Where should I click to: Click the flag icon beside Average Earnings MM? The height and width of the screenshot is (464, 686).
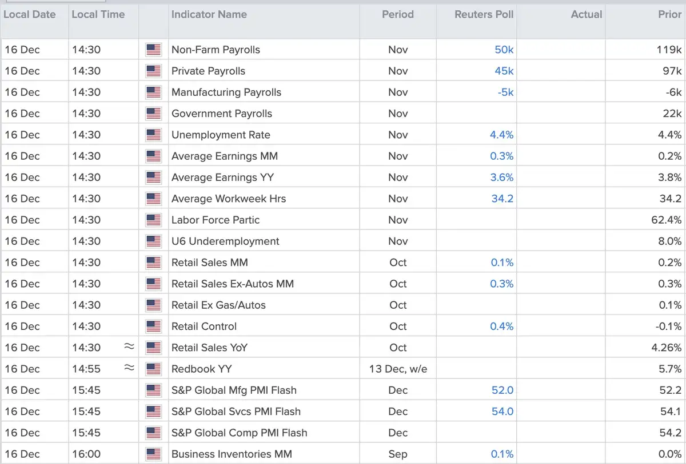tap(153, 156)
